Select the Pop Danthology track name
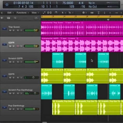 click(x=16, y=106)
